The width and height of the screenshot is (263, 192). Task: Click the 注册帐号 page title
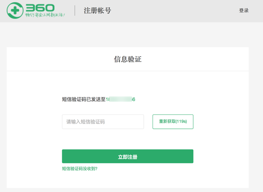click(x=97, y=11)
